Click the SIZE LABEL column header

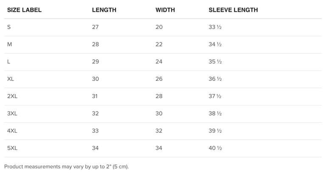pos(24,10)
